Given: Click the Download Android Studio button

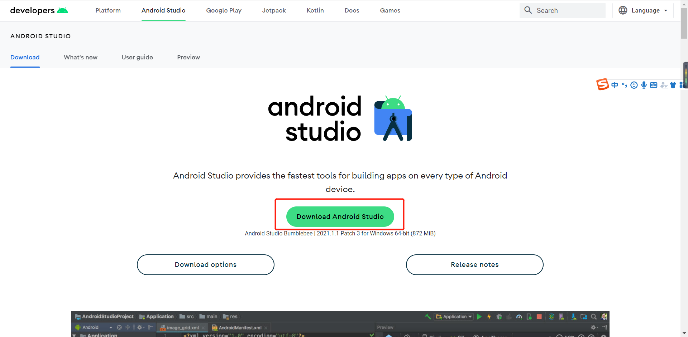Looking at the screenshot, I should pyautogui.click(x=340, y=216).
